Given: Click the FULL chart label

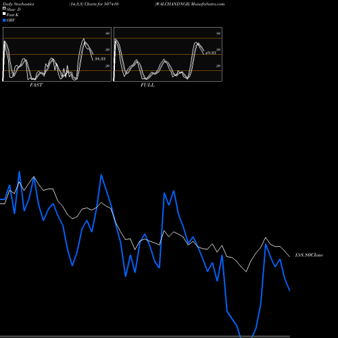Looking at the screenshot, I should [x=147, y=85].
